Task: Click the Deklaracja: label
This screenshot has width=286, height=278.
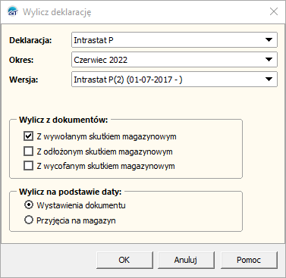Action: [30, 40]
